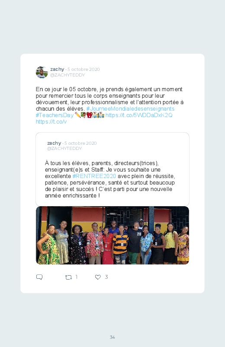
Task: Click the main tweet's 5 octobre 2020 date
Action: 84,69
